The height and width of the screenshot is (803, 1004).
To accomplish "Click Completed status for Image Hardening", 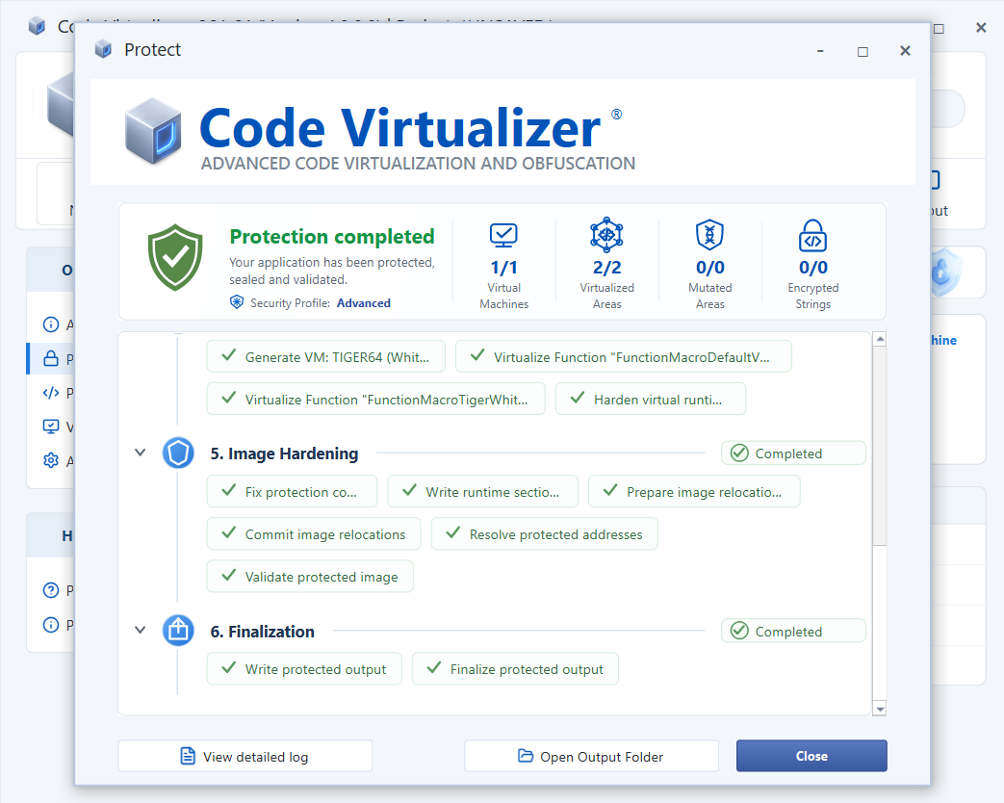I will point(793,453).
